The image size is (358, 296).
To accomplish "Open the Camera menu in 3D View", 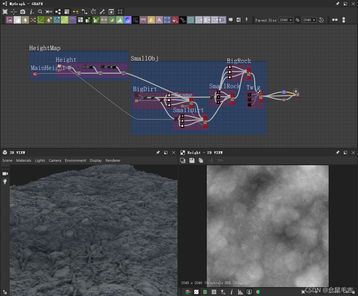I will [x=55, y=160].
